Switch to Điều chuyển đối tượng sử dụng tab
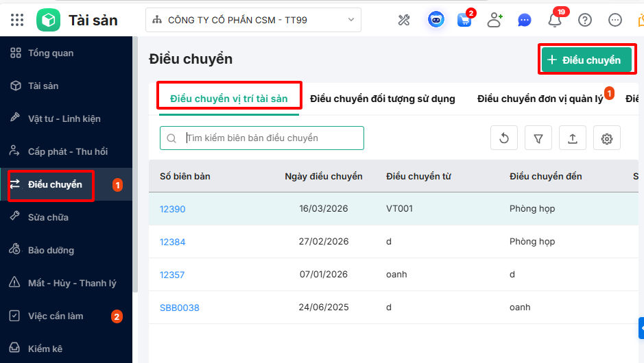Viewport: 644px width, 363px height. pos(383,99)
